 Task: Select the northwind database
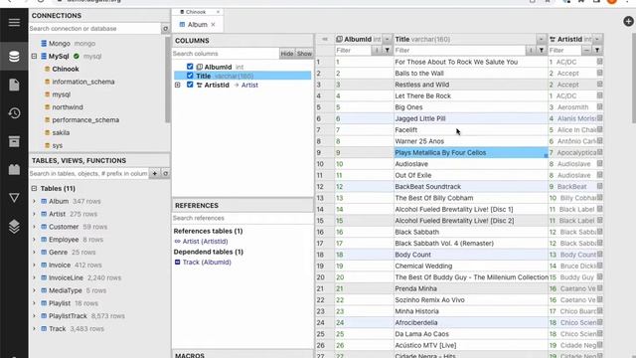[68, 107]
